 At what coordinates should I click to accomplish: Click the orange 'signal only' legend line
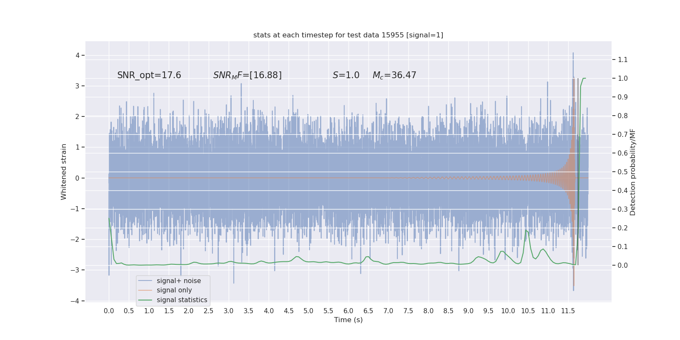(145, 290)
